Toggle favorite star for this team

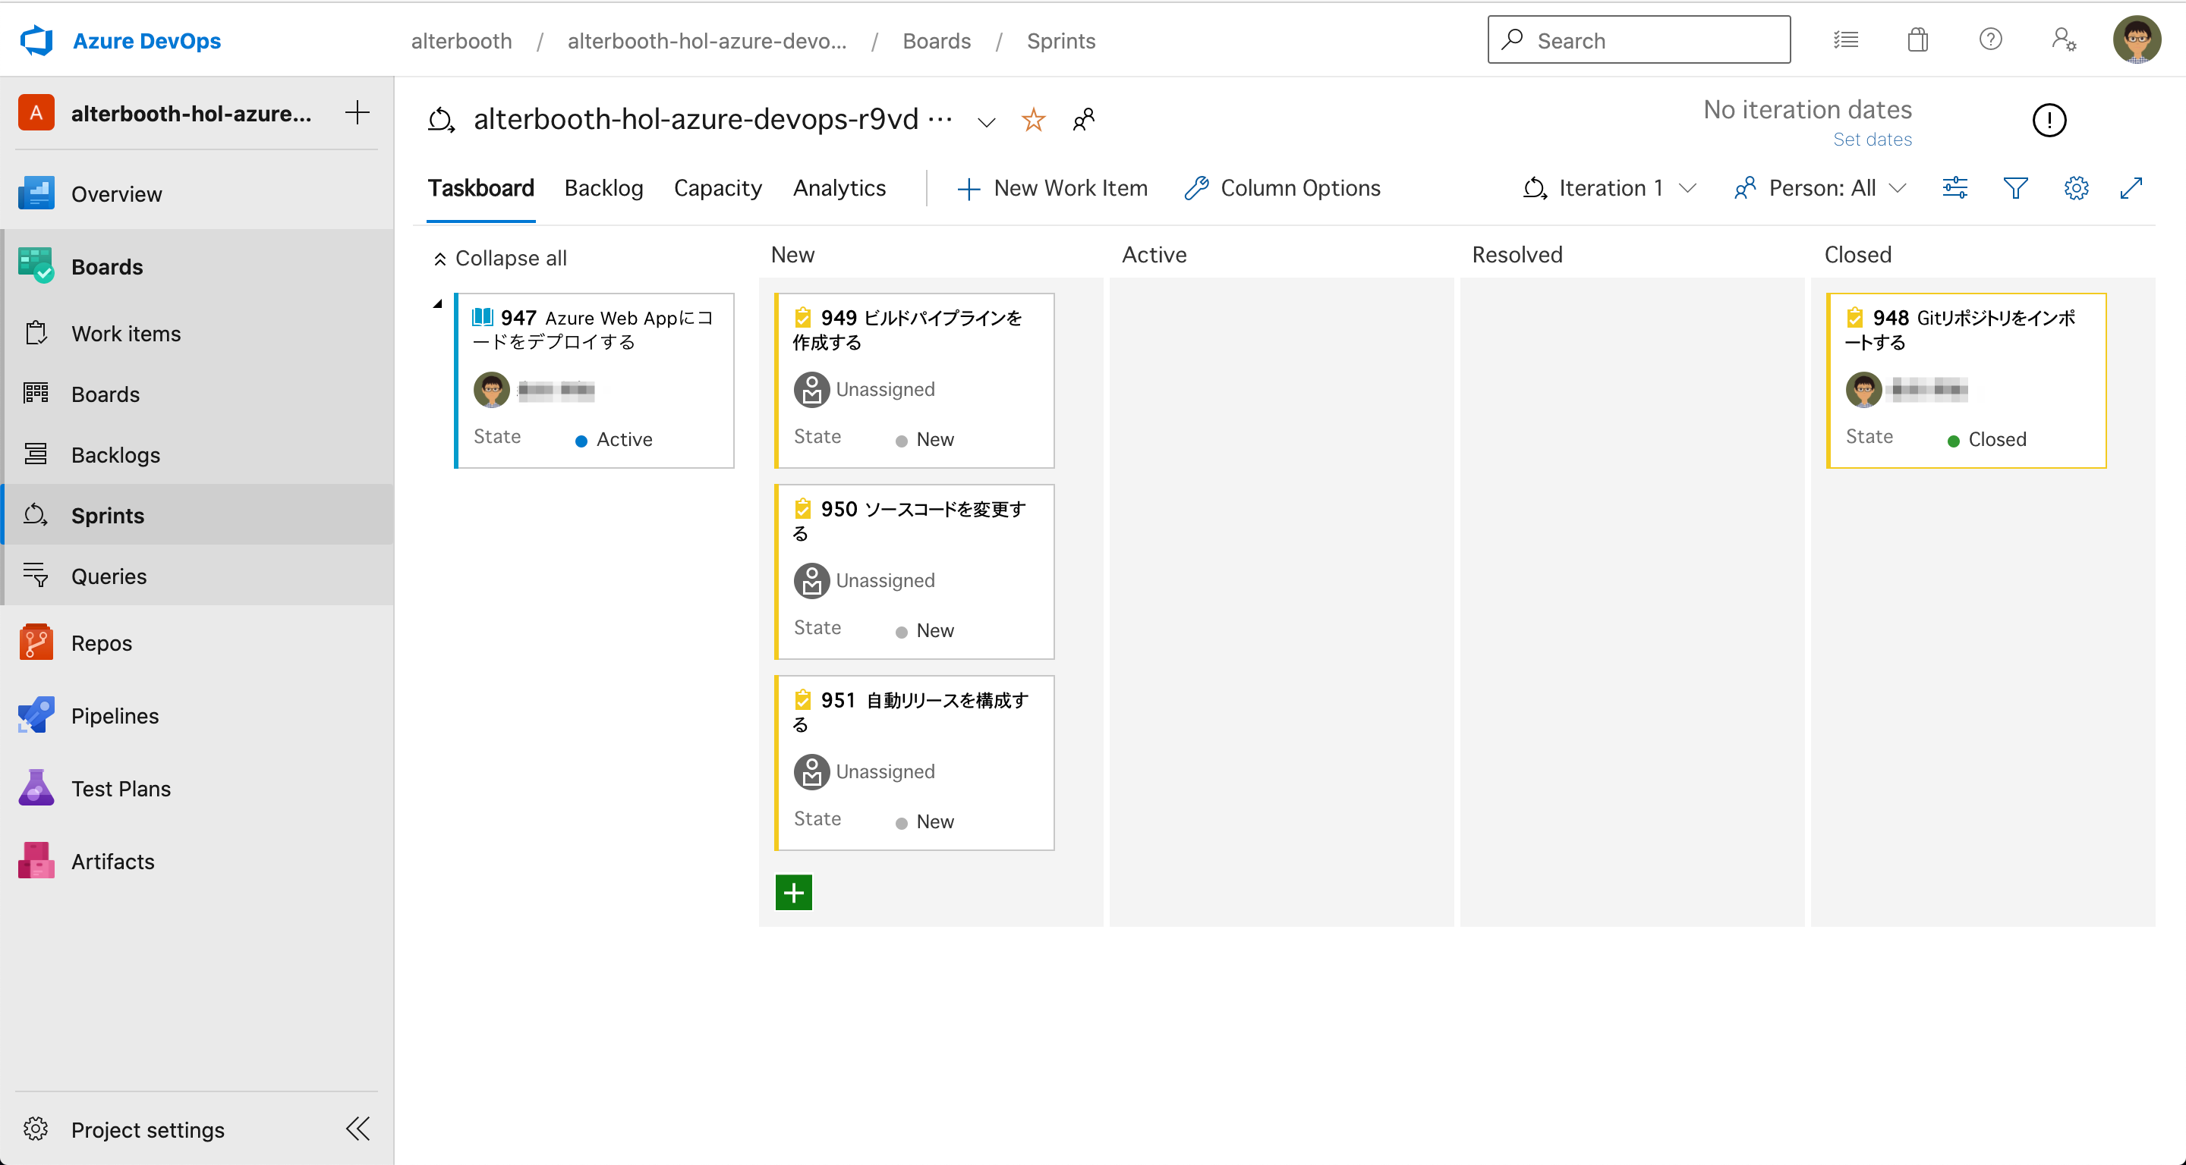click(1033, 120)
